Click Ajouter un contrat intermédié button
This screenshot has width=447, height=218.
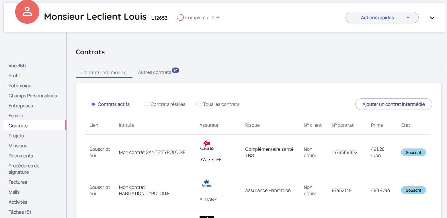pyautogui.click(x=393, y=104)
